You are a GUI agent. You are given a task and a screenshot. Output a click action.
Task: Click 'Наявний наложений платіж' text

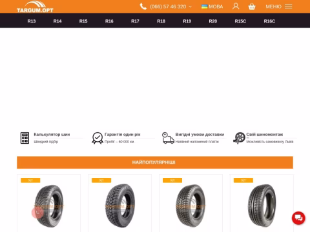point(197,142)
